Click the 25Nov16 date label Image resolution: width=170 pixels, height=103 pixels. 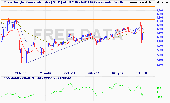click(x=69, y=73)
